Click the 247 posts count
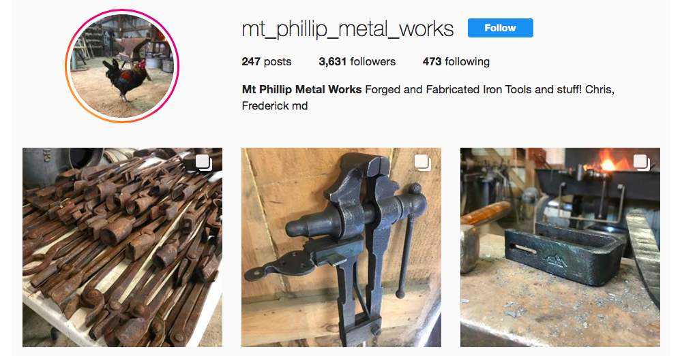Image resolution: width=682 pixels, height=356 pixels. click(x=267, y=62)
